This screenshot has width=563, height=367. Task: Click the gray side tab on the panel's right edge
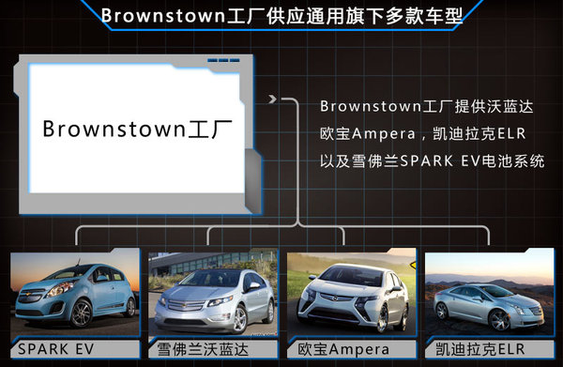click(x=253, y=180)
